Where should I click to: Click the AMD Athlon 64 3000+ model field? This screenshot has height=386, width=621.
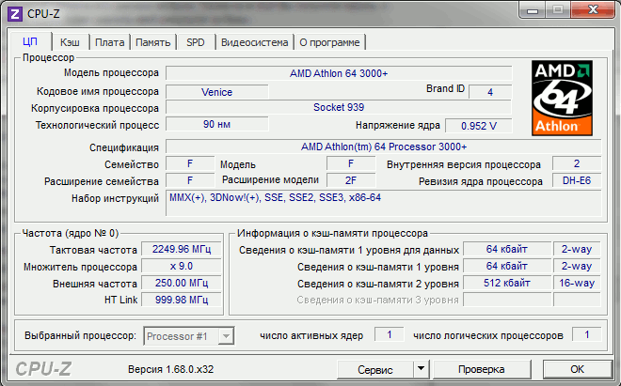point(339,72)
